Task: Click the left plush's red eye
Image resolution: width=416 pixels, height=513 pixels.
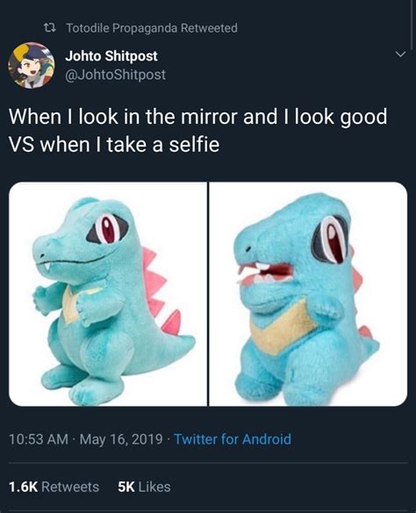Action: [108, 228]
